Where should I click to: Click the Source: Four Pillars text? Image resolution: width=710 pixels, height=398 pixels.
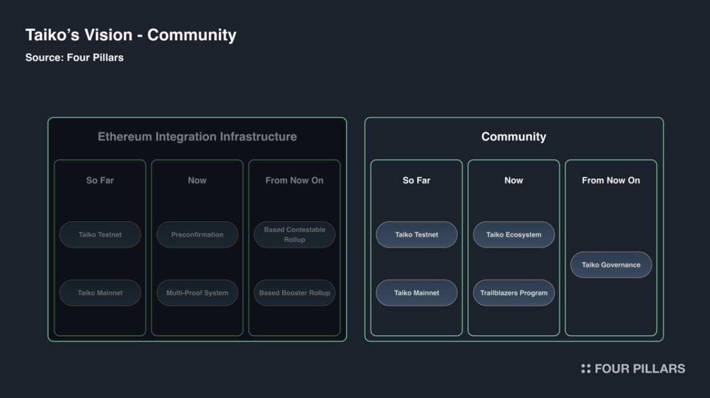[74, 58]
